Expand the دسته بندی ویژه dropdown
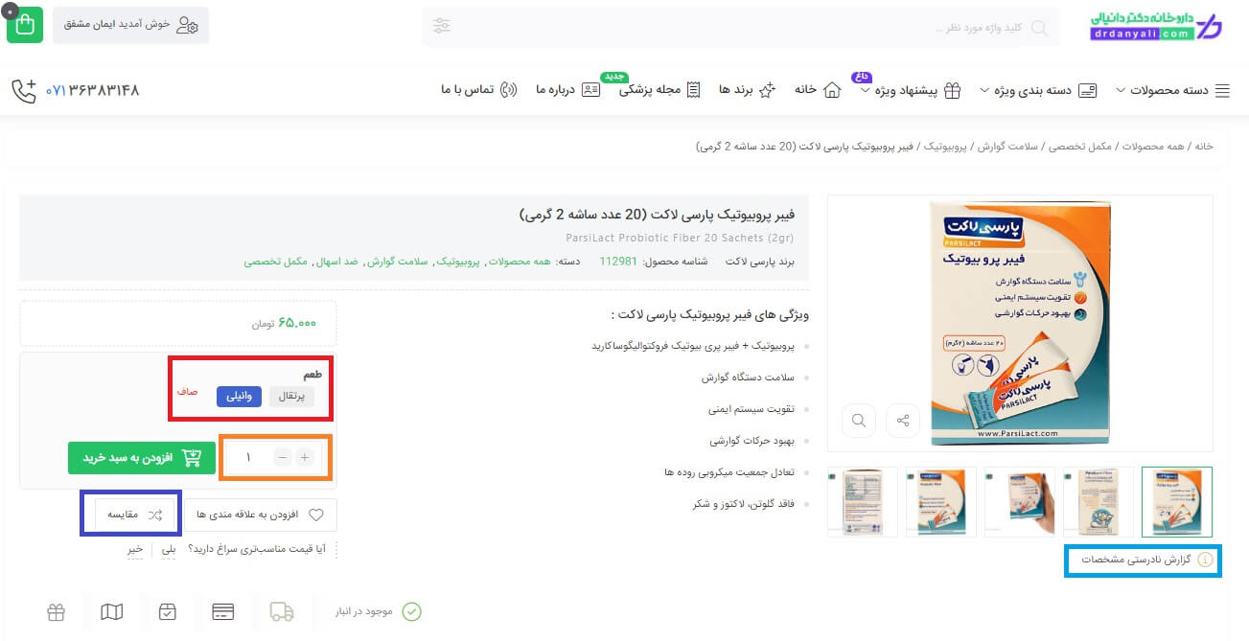This screenshot has width=1249, height=641. pyautogui.click(x=1038, y=90)
